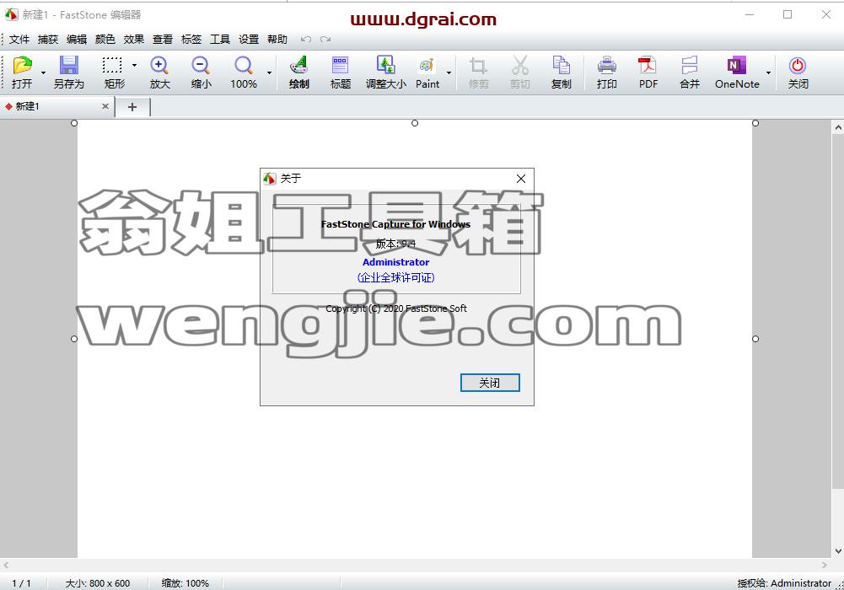Close the 关于 dialog with X
The height and width of the screenshot is (590, 844).
tap(520, 179)
